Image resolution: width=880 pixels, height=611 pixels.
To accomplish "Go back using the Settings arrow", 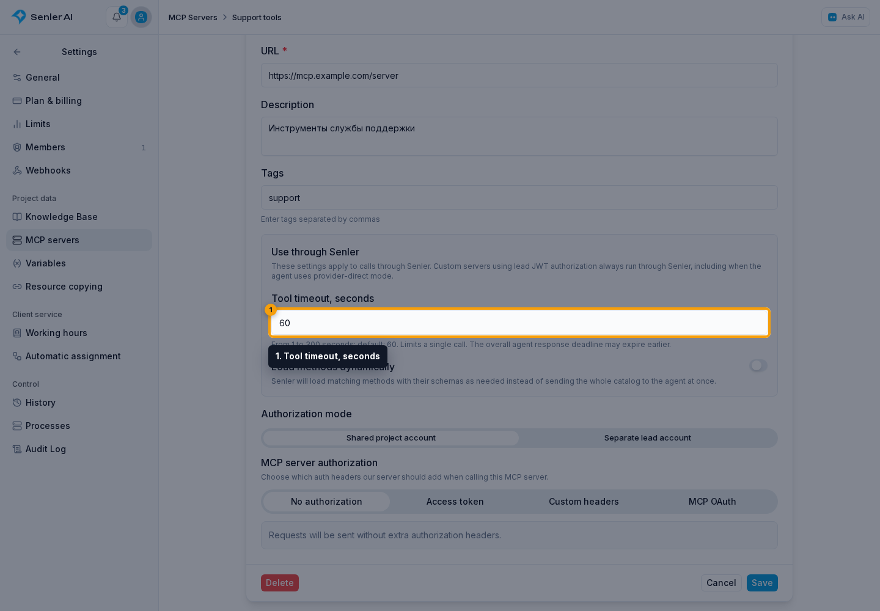I will point(17,52).
